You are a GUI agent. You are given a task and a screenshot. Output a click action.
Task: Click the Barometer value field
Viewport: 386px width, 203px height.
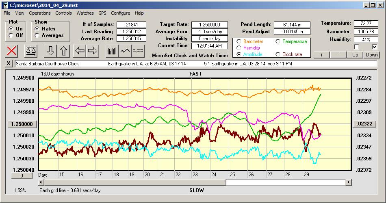click(366, 32)
